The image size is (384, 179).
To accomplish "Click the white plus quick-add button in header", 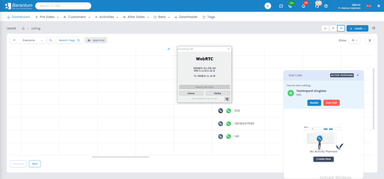I will 268,6.
